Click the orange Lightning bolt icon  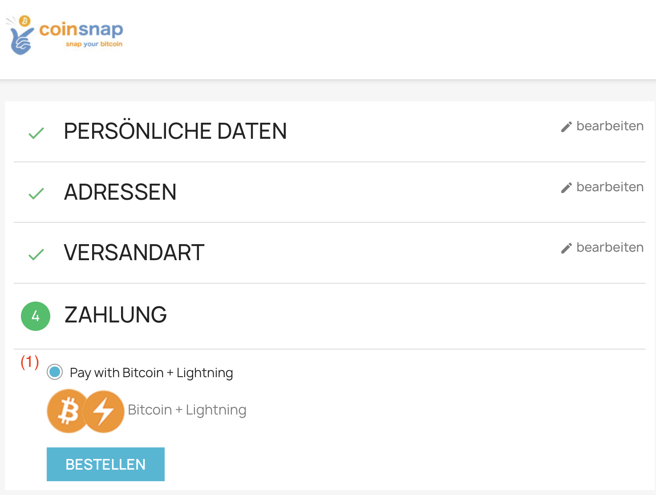point(104,411)
